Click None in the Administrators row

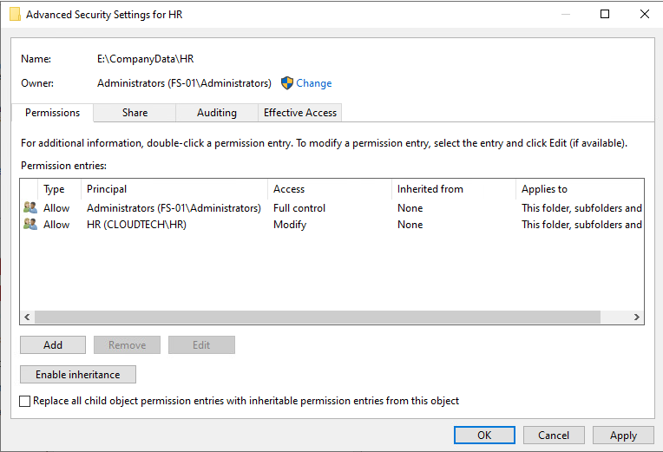click(x=410, y=208)
